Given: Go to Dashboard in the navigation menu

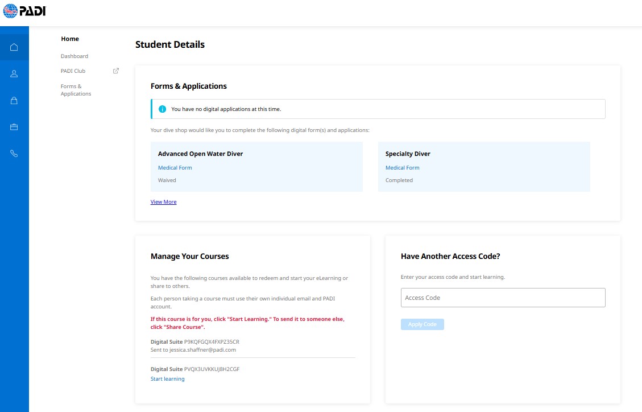Looking at the screenshot, I should 74,56.
